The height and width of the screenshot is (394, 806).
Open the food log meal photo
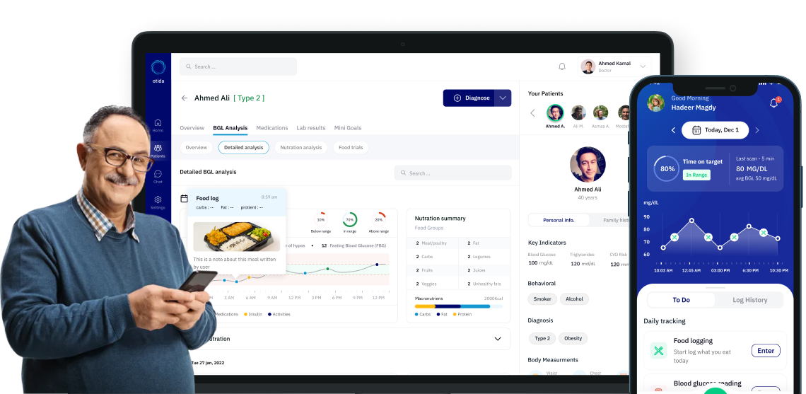[x=236, y=236]
